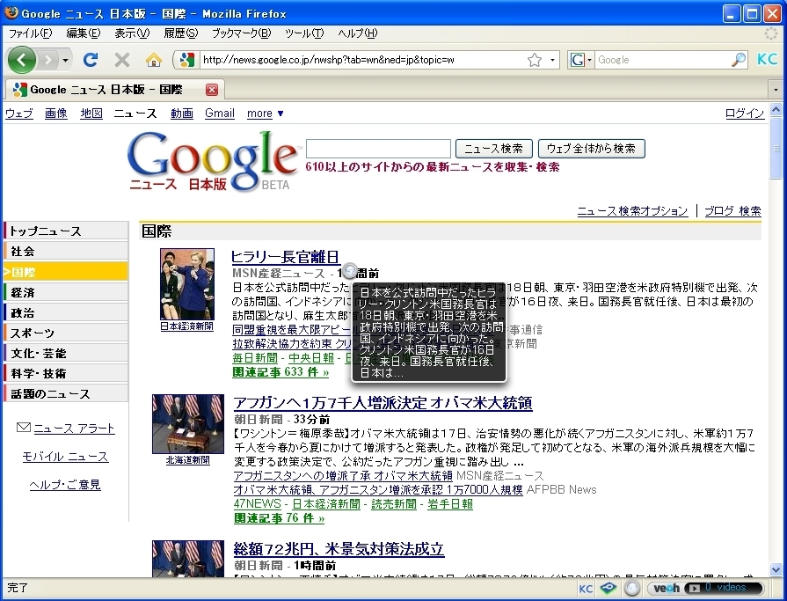
Task: Click the site favicon in the address bar
Action: tap(186, 60)
